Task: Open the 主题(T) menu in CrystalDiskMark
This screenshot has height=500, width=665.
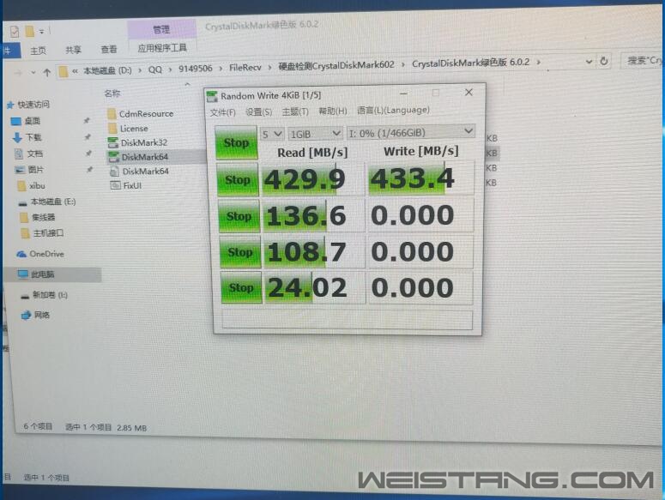Action: (295, 111)
